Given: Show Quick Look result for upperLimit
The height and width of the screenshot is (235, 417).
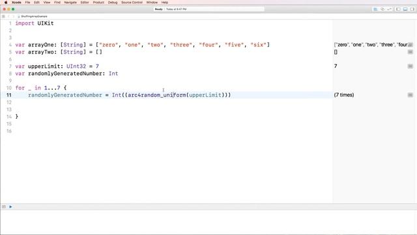Looking at the screenshot, I should pyautogui.click(x=410, y=66).
